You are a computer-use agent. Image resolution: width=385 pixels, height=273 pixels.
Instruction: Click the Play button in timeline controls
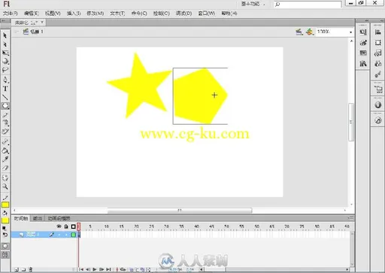point(95,269)
